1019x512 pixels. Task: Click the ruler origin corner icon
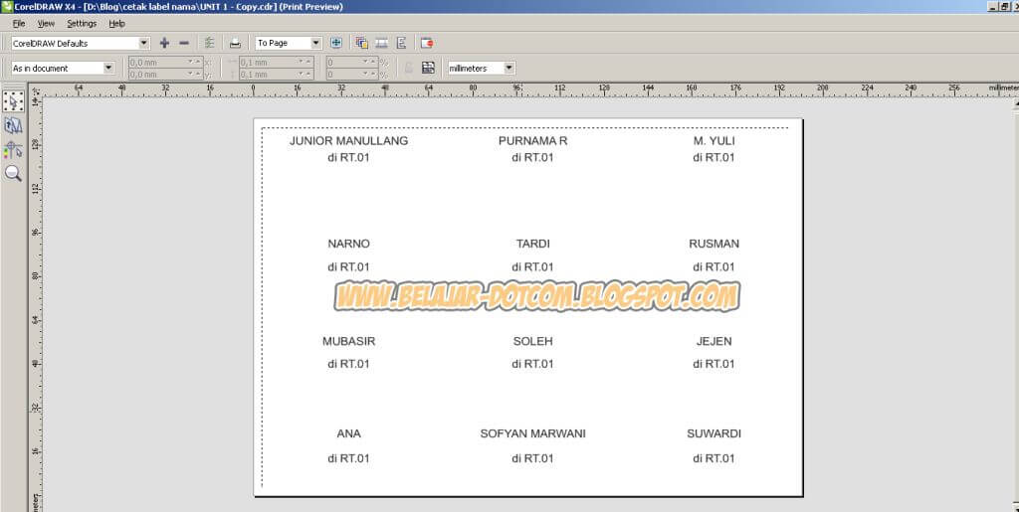37,90
